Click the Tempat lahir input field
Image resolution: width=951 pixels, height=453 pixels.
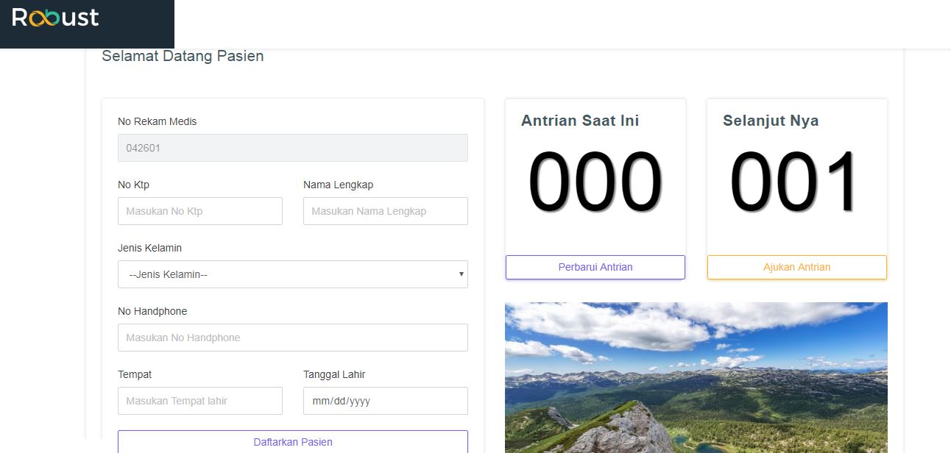pos(199,401)
